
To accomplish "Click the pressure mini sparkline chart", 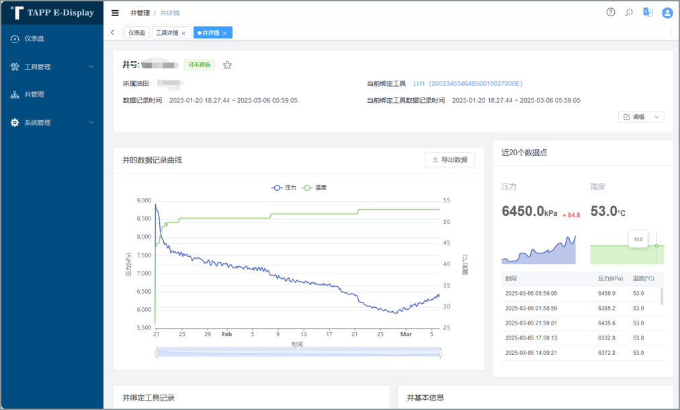I will (539, 250).
